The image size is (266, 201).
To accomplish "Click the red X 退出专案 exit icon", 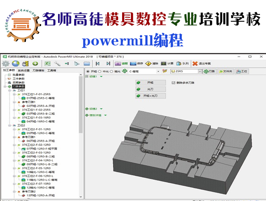I will point(195,64).
